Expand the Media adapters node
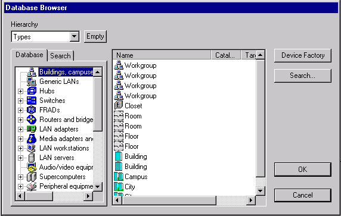Screen dimensions: 341x216 (20, 139)
